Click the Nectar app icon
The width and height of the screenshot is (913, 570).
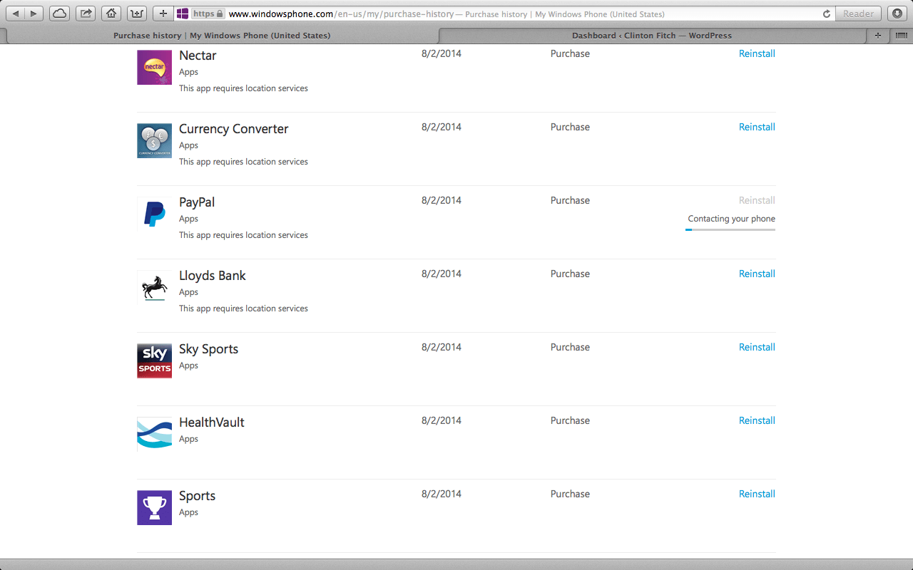tap(154, 67)
